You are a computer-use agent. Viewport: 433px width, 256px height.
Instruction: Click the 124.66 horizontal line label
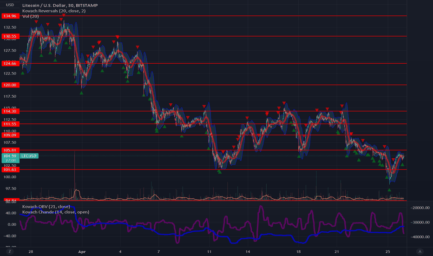point(10,63)
